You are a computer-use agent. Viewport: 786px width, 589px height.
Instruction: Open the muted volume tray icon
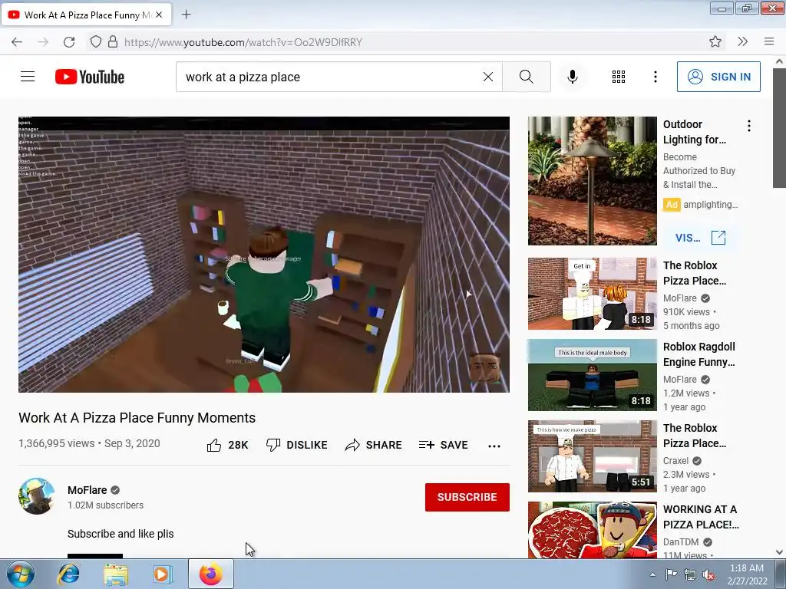click(708, 574)
